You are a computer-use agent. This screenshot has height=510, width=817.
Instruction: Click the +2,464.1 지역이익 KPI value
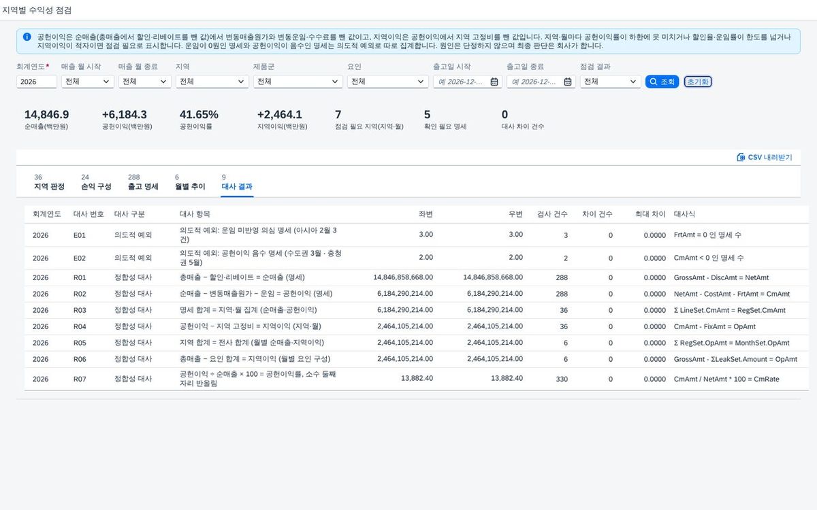click(280, 114)
